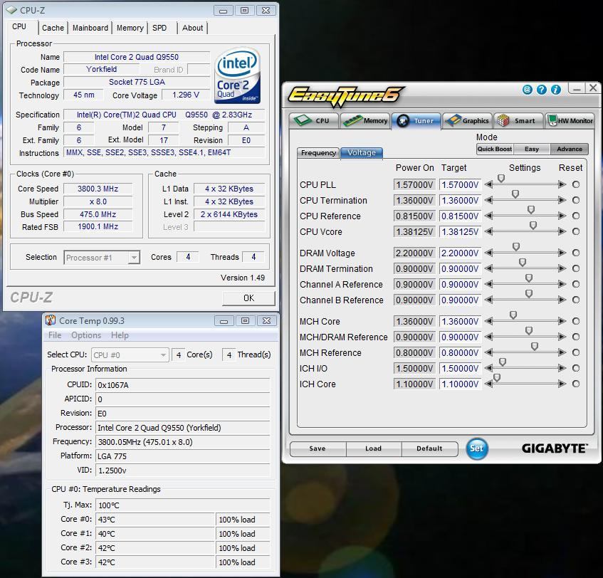Click the CPU Vcore Target value field
Screen dimensions: 603x578
(x=460, y=232)
